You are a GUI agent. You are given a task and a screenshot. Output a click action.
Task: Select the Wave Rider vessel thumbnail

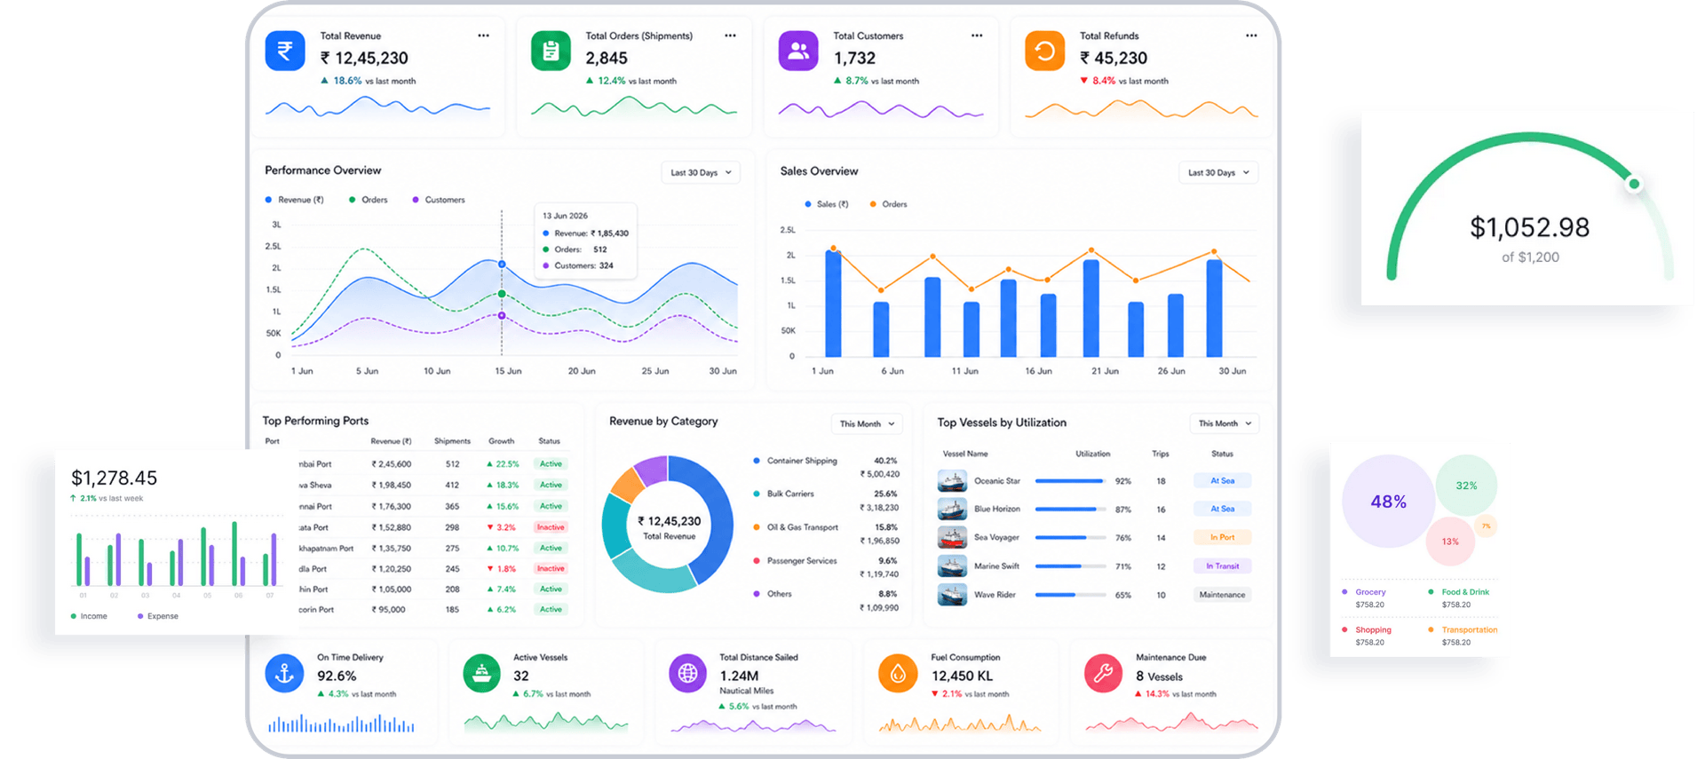click(x=952, y=595)
